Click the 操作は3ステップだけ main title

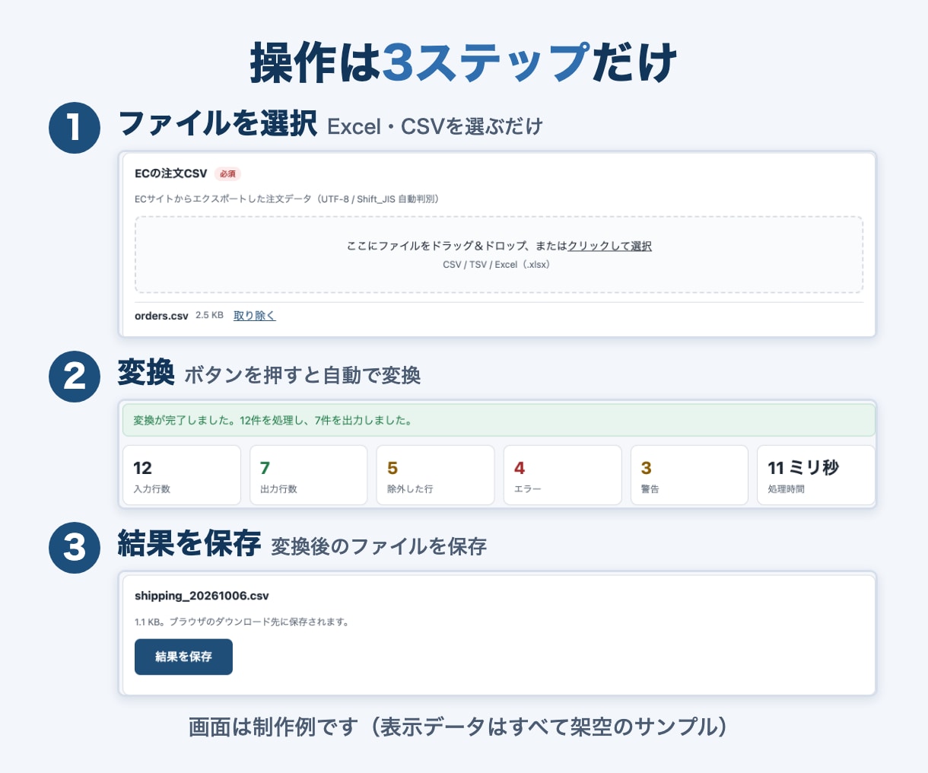pyautogui.click(x=463, y=62)
